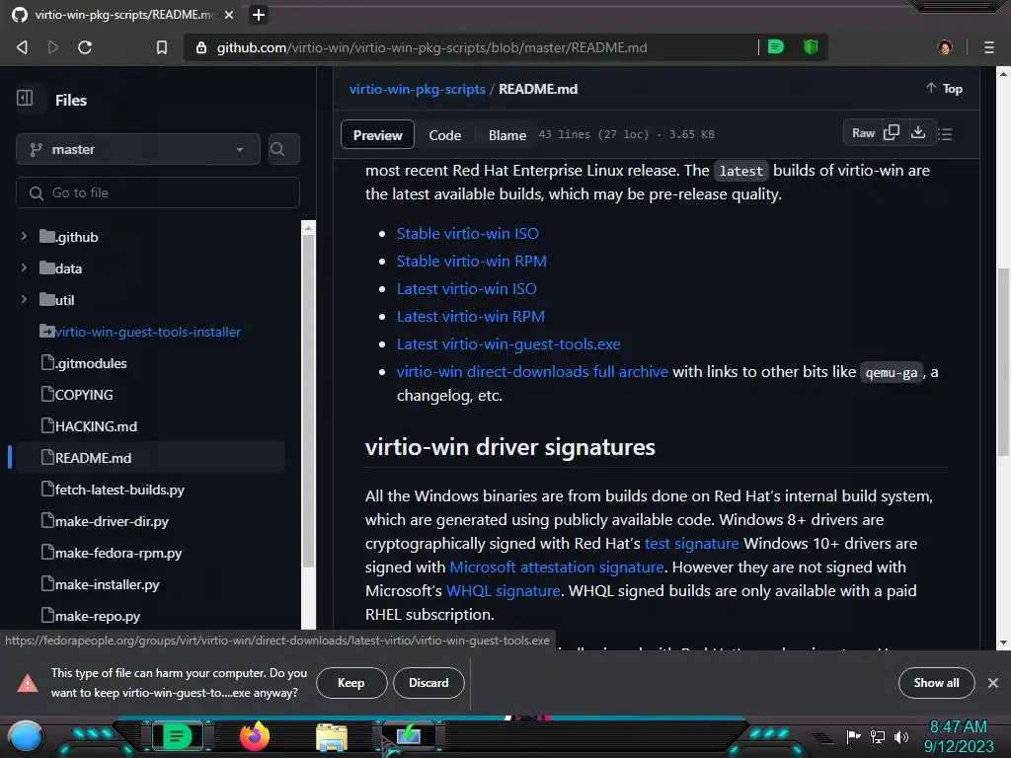The image size is (1011, 758).
Task: Click the file tree vertical scrollbar
Action: click(x=308, y=400)
